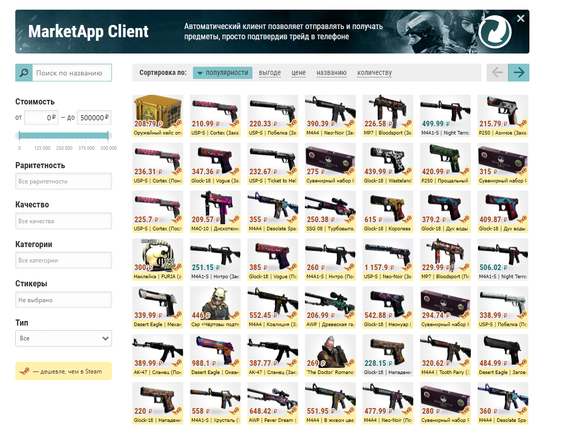Open souvenir package priced 280

(x=445, y=404)
